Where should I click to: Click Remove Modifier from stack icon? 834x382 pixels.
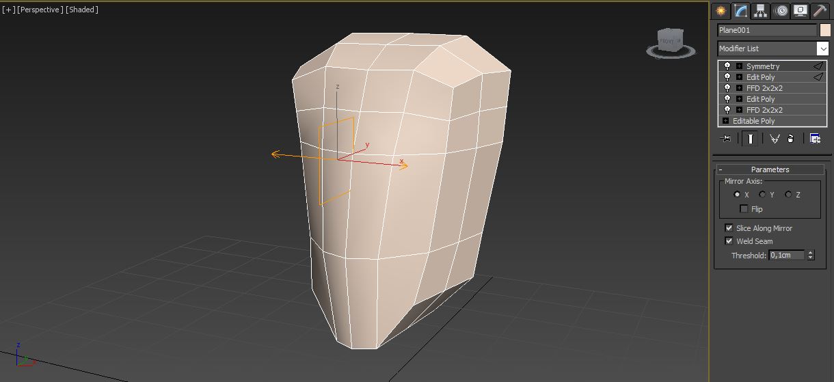(791, 139)
